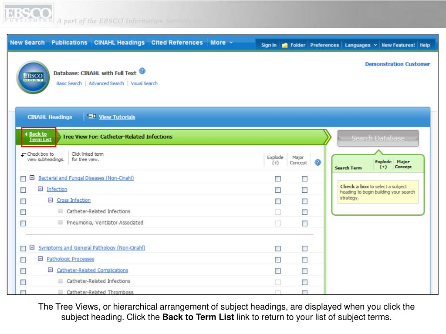The width and height of the screenshot is (446, 334).
Task: Click the EBSCO Publishing logo
Action: point(28,14)
